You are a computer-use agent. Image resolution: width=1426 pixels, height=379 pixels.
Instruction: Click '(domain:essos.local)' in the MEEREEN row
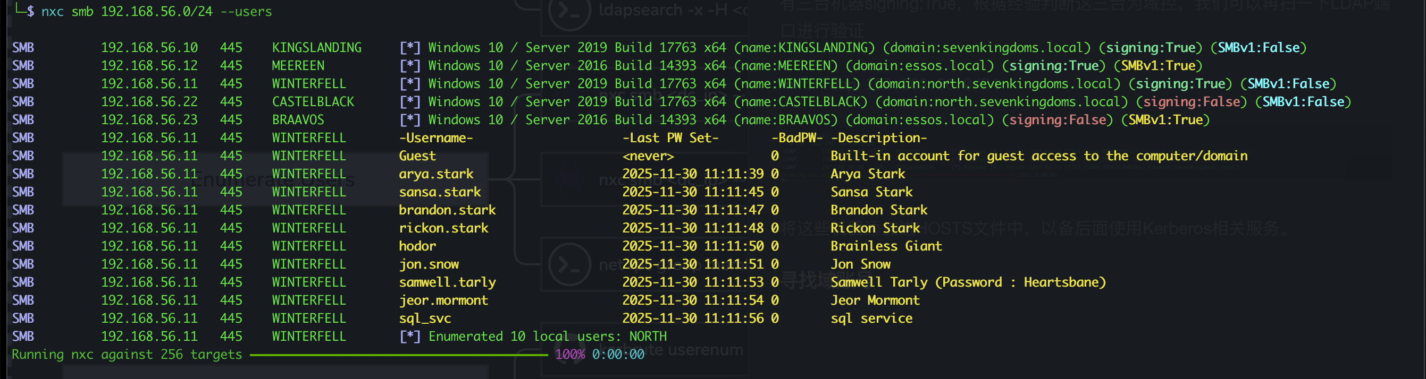point(919,66)
